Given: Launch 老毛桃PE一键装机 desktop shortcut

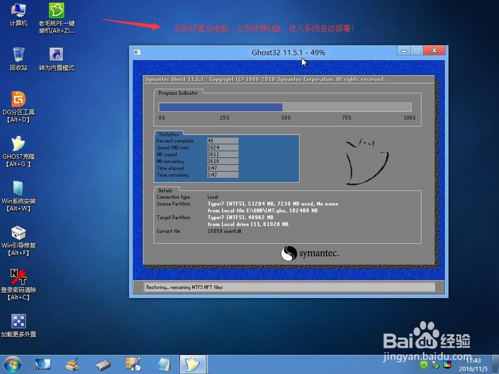Looking at the screenshot, I should point(57,18).
